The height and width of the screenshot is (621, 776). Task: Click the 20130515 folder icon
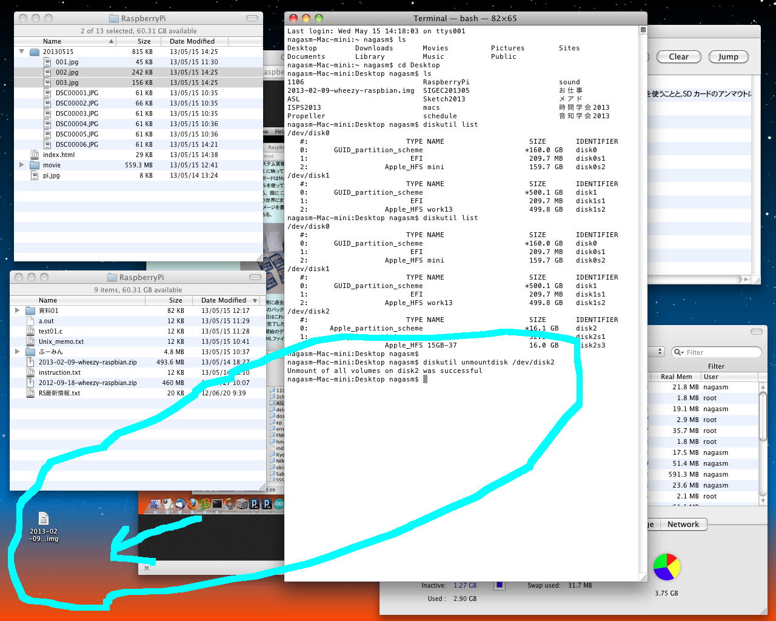coord(35,52)
